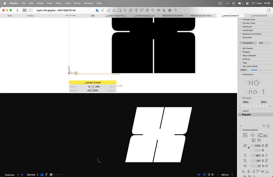Image resolution: width=273 pixels, height=177 pixels.
Task: Click the Scramble! button
Action: click(248, 43)
